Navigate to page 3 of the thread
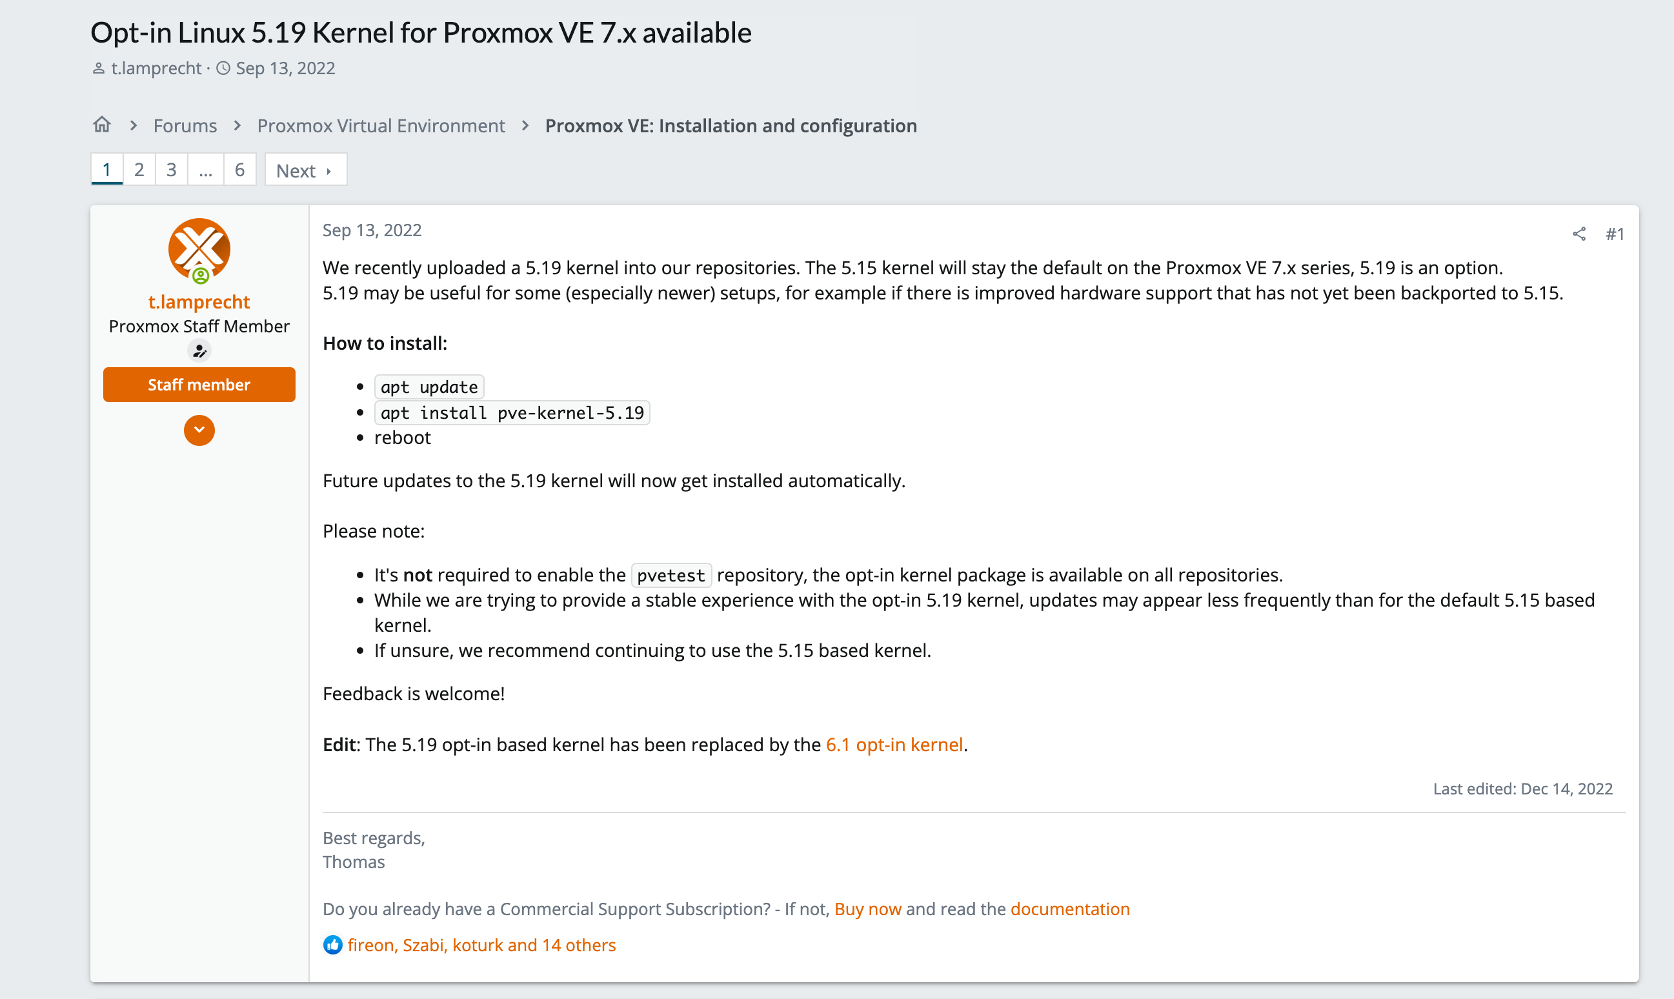1674x999 pixels. (x=172, y=169)
